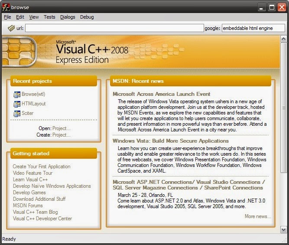The width and height of the screenshot is (289, 245).
Task: Open Visual C++ Team Blog link
Action: [x=36, y=212]
